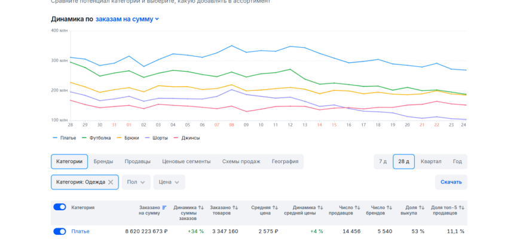Expand the Цена filter dropdown
The image size is (520, 239).
point(169,182)
